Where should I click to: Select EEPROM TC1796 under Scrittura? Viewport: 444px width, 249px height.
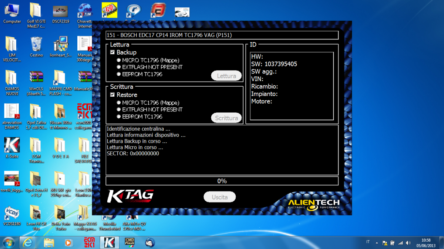click(x=119, y=117)
